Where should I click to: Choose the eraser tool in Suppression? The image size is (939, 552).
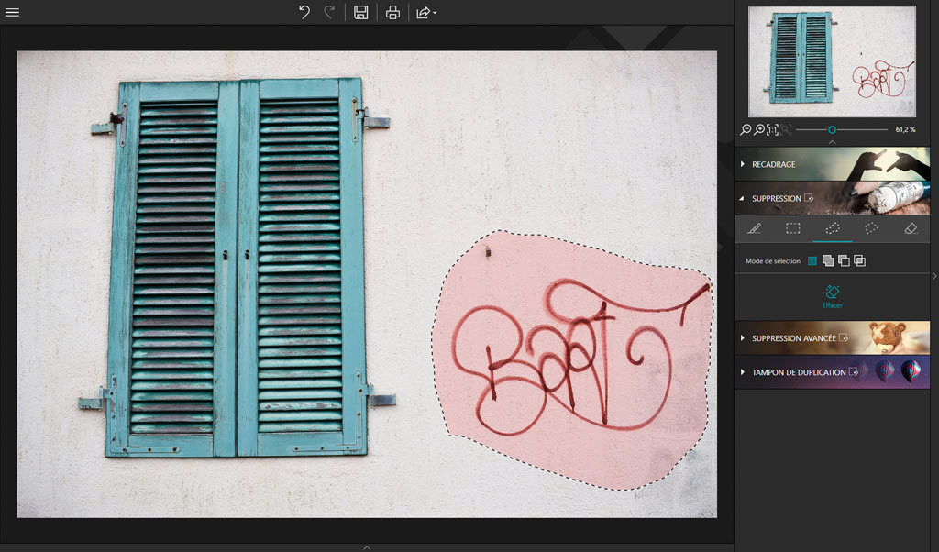pyautogui.click(x=911, y=228)
